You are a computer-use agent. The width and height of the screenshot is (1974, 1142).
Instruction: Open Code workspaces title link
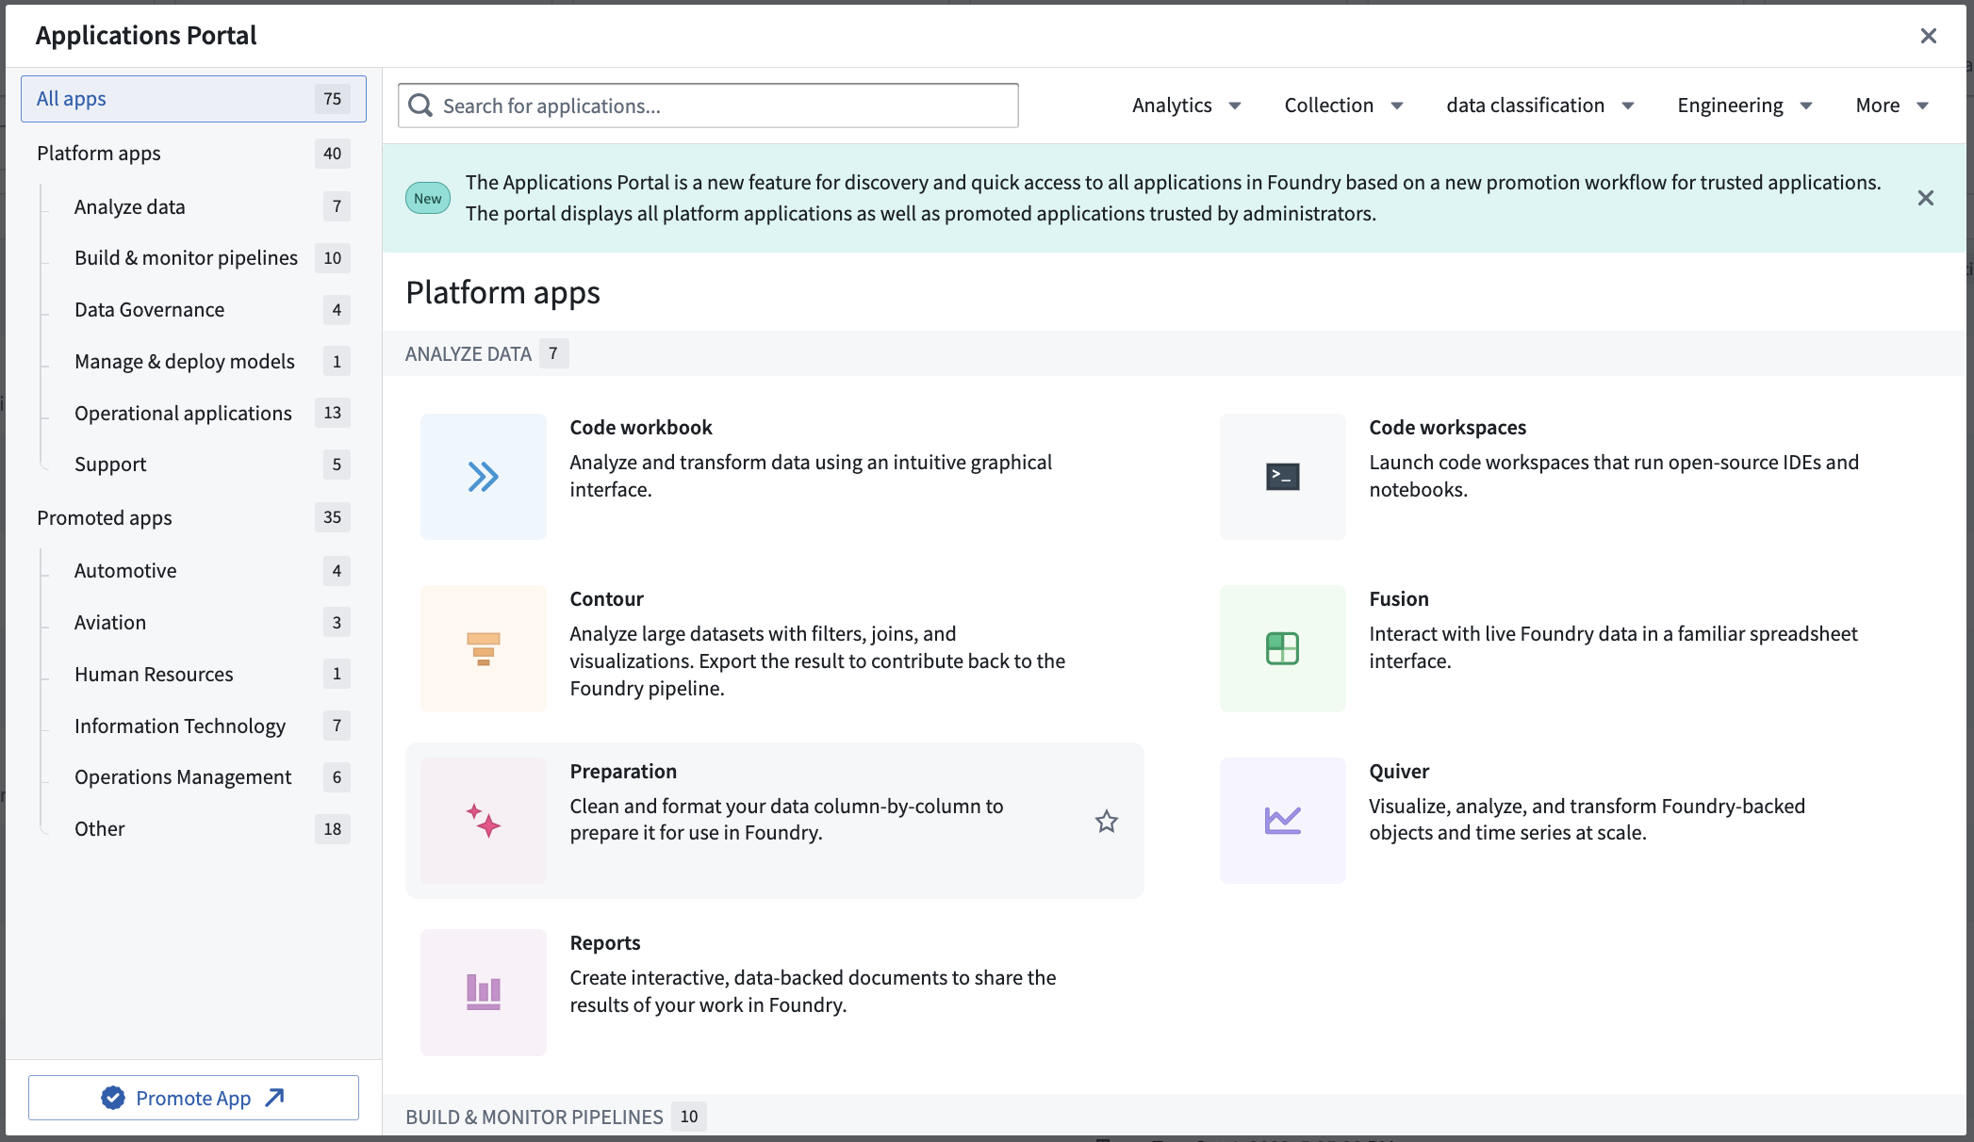coord(1447,428)
